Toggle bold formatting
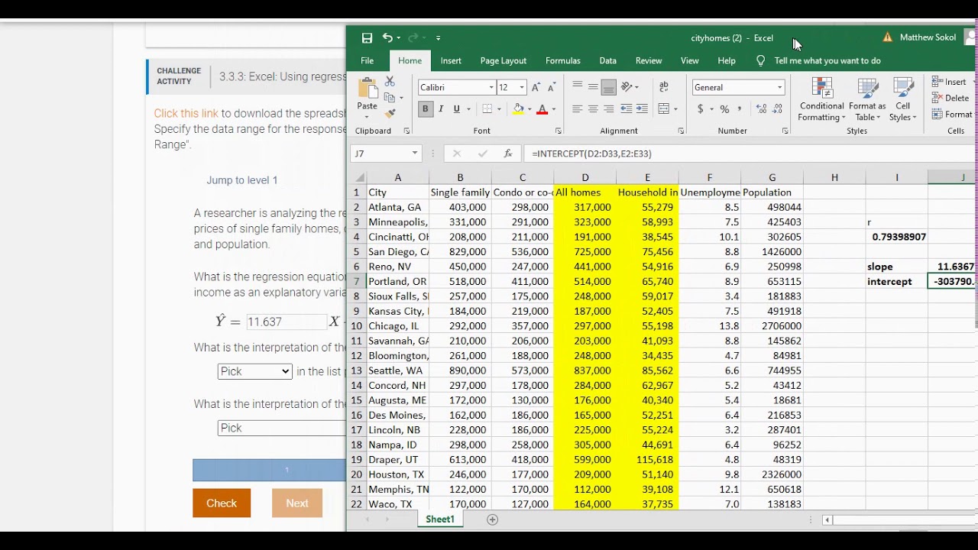This screenshot has width=978, height=550. (x=426, y=109)
